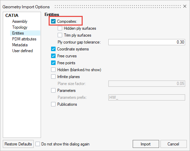This screenshot has width=190, height=151.
Task: Uncheck the Composites checkbox
Action: point(53,21)
